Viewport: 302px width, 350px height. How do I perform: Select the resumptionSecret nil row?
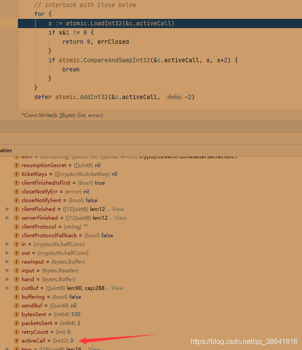[x=151, y=165]
